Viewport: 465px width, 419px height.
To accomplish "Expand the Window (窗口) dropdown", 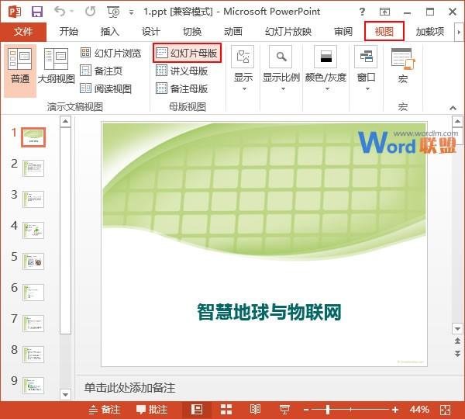I will pyautogui.click(x=366, y=70).
